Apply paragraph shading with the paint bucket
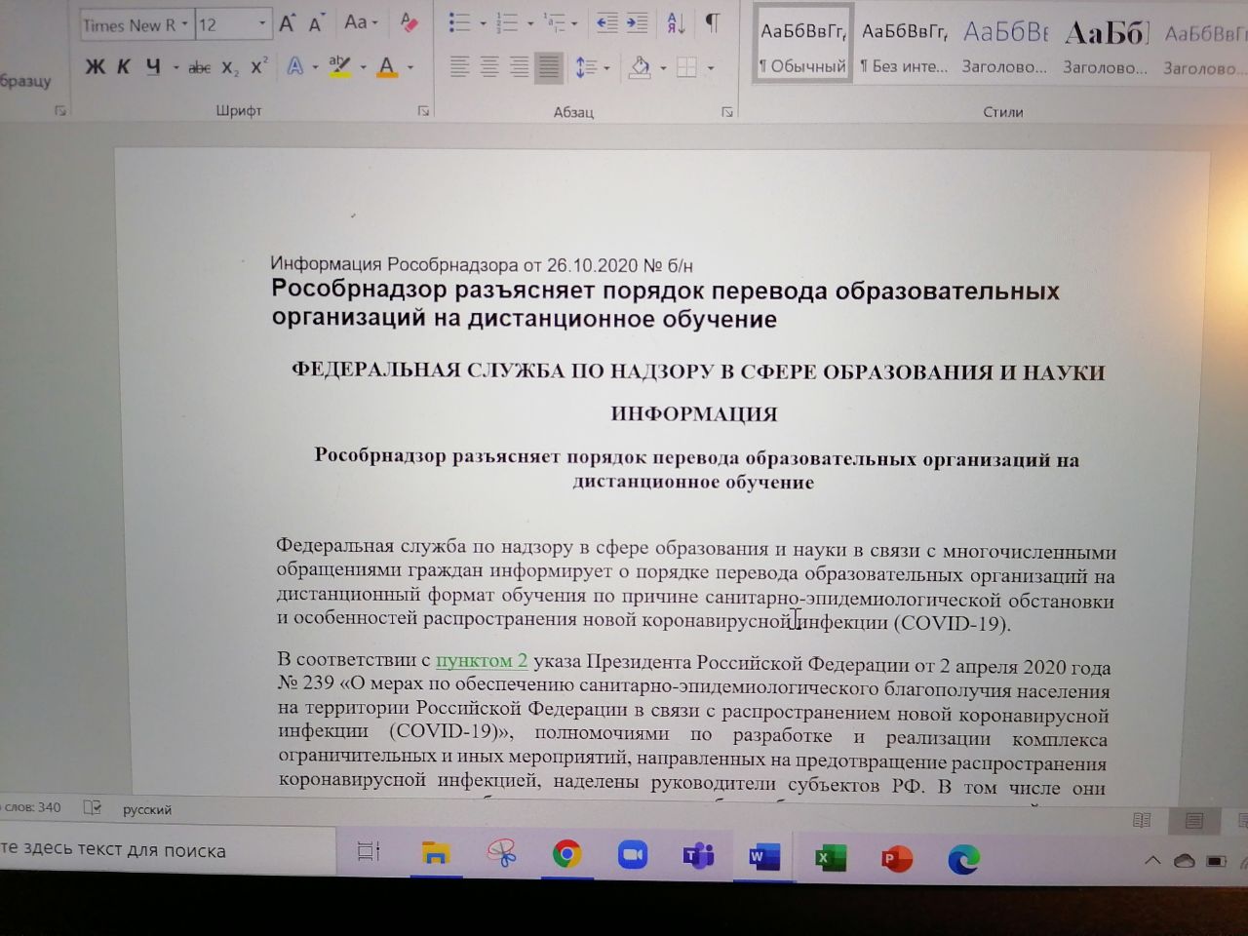The height and width of the screenshot is (936, 1248). point(641,67)
